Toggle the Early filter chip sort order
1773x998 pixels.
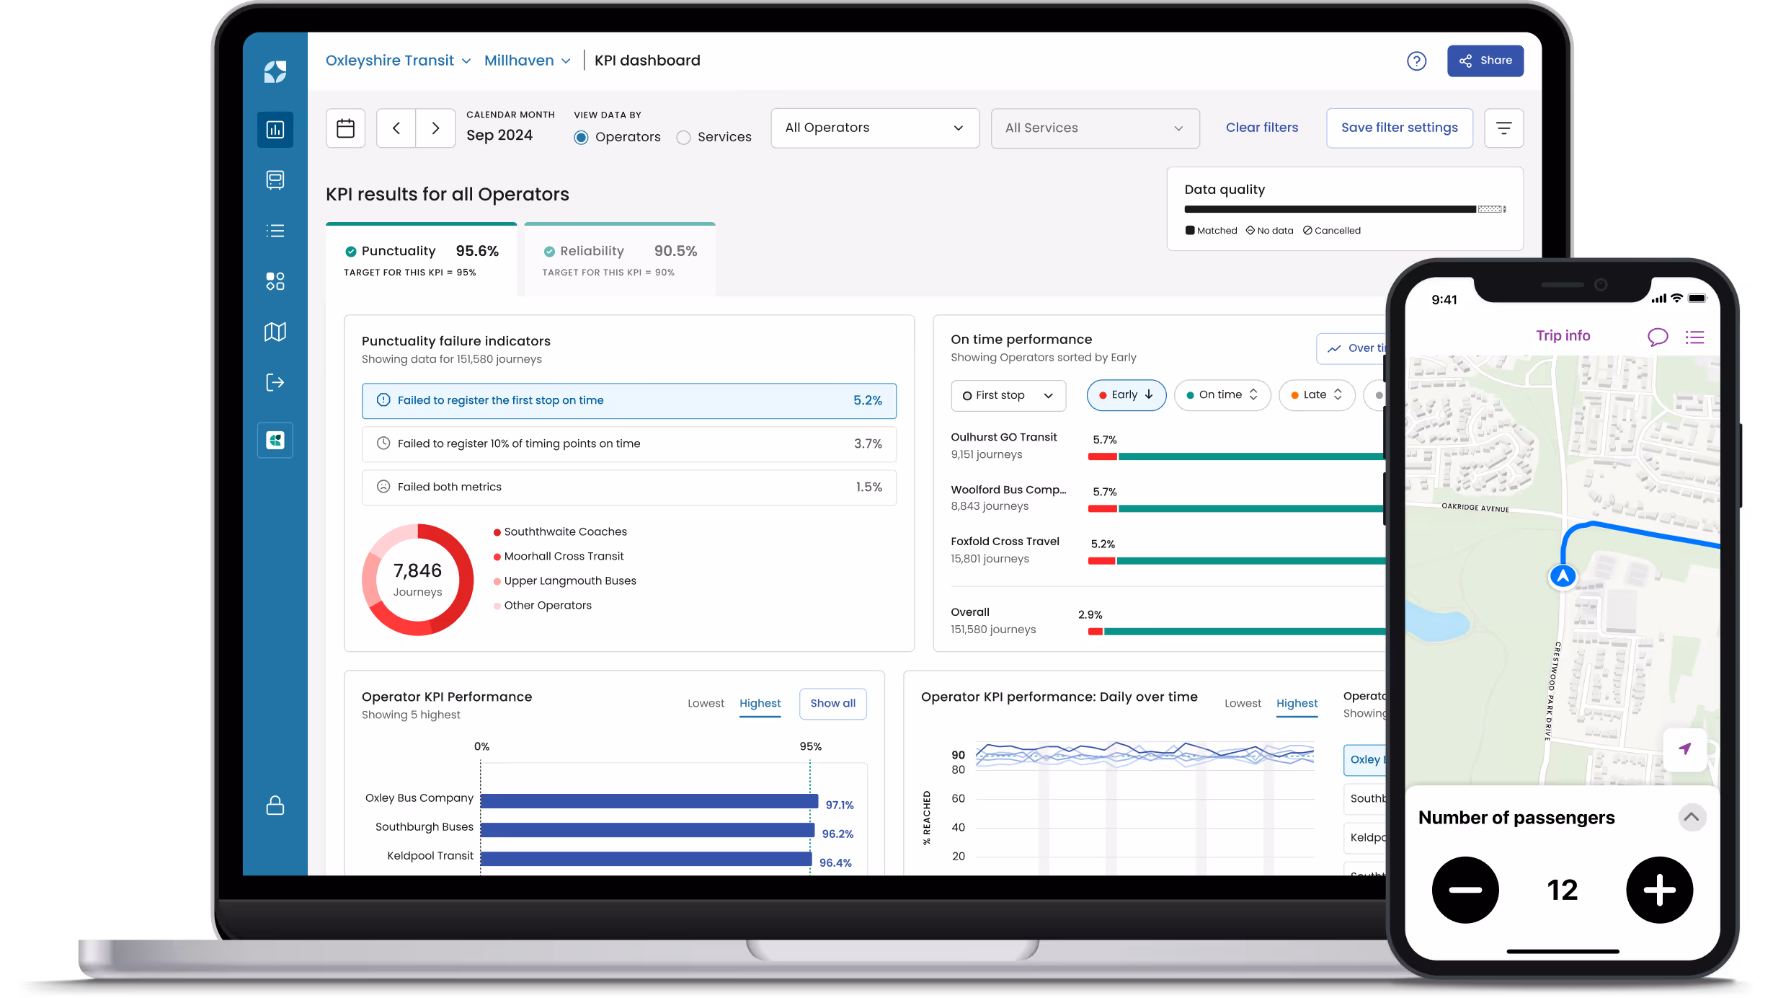(1126, 395)
